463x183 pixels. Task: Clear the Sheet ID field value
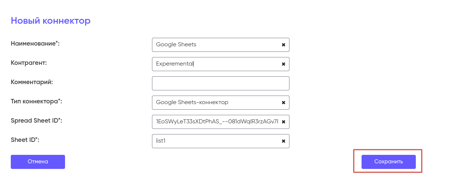(x=284, y=141)
